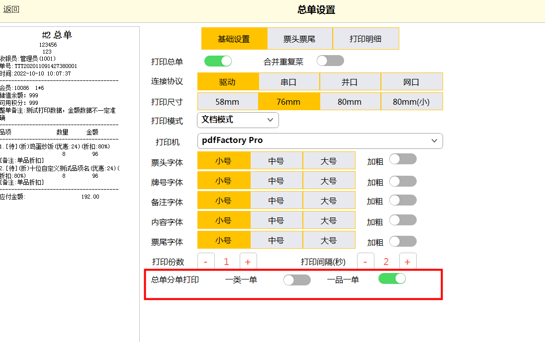Select 80mm print size

pyautogui.click(x=350, y=102)
